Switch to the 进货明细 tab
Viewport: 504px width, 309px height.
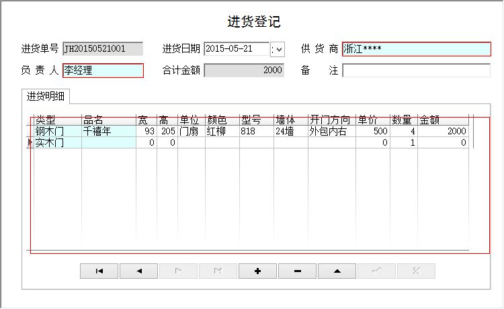click(x=46, y=96)
